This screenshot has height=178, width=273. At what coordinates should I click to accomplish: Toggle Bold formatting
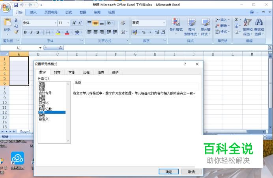[25, 32]
